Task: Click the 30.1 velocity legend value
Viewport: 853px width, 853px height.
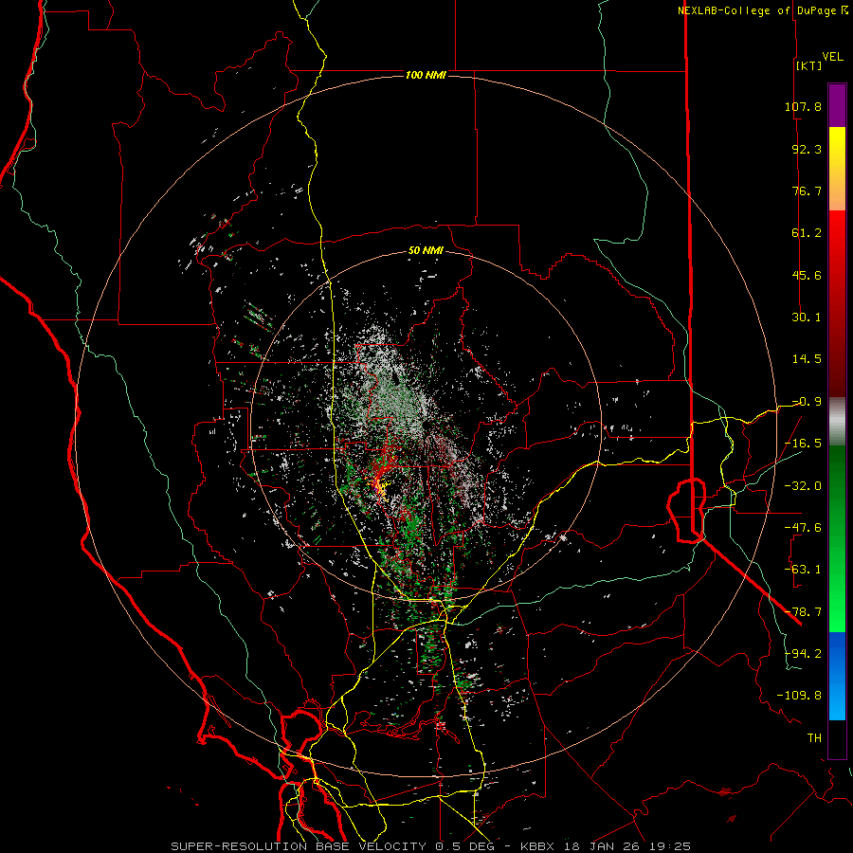Action: click(807, 318)
